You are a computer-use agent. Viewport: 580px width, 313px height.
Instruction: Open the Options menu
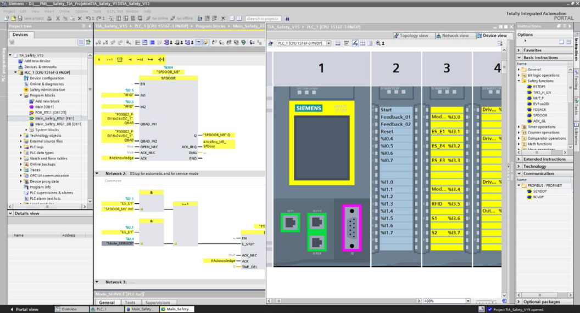pyautogui.click(x=81, y=12)
